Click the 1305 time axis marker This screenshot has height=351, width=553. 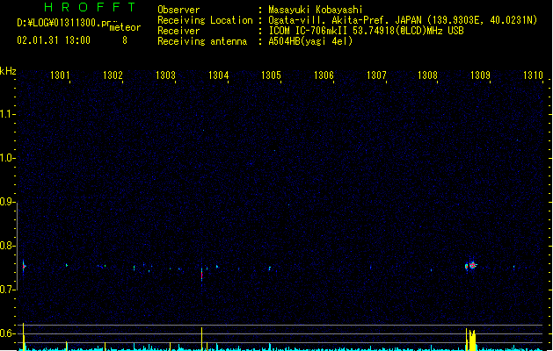pos(271,75)
